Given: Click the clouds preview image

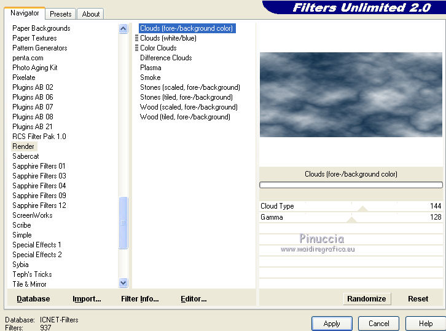Looking at the screenshot, I should click(351, 95).
